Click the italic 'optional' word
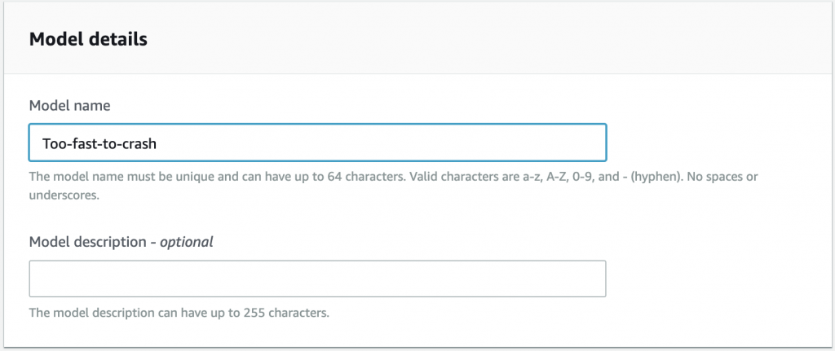Screen dimensions: 835x351 click(x=187, y=242)
